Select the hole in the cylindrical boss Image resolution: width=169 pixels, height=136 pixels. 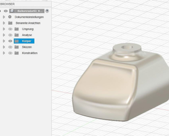click(127, 47)
